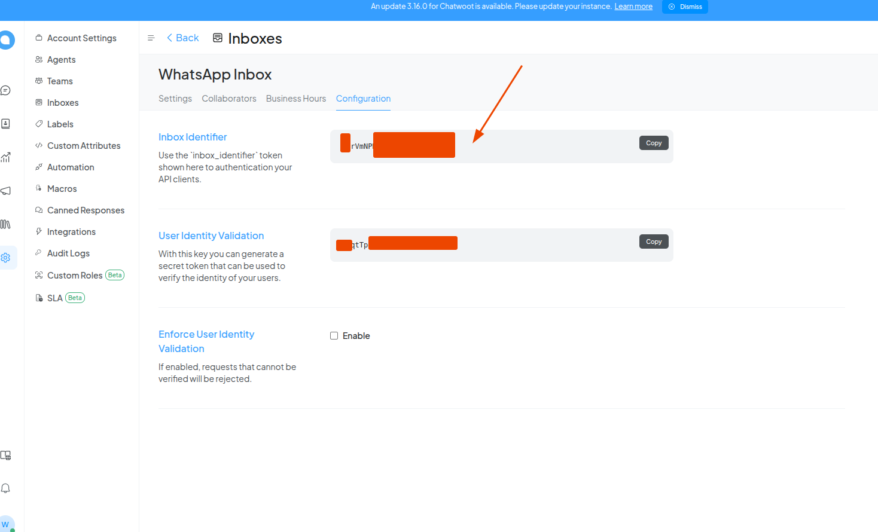Click the WhatsApp Inbox title

(x=215, y=74)
